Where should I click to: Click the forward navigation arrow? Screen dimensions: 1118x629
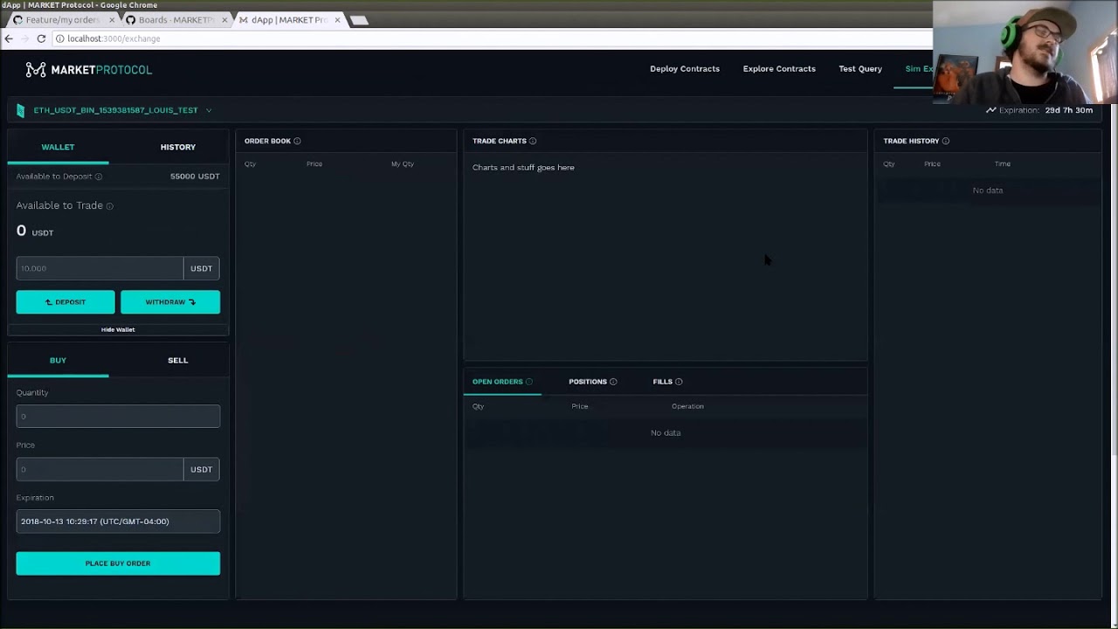pos(24,38)
